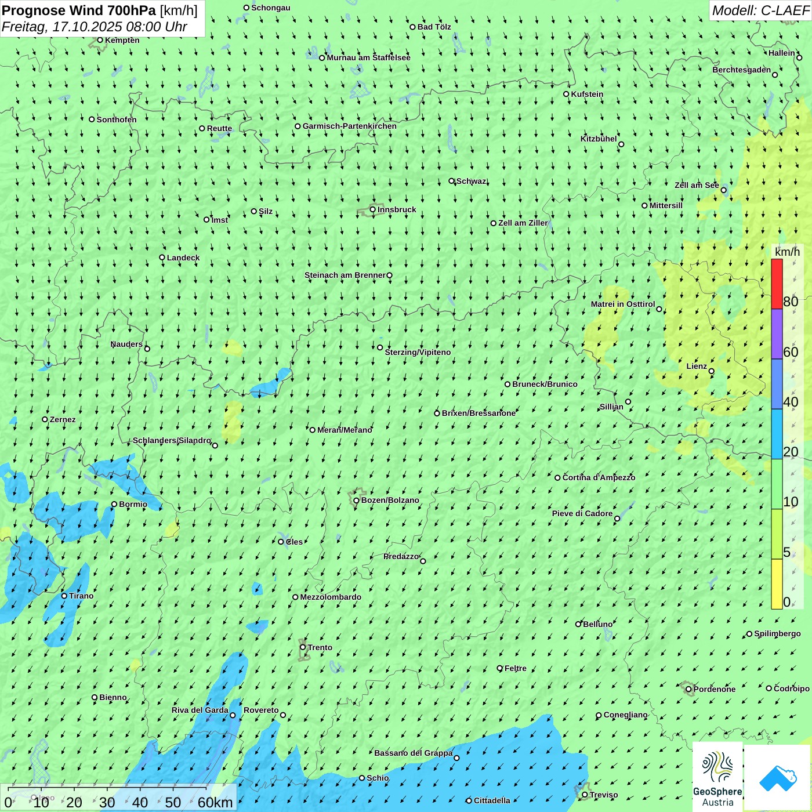The width and height of the screenshot is (812, 812).
Task: Click the blue cloud app logo
Action: pos(778,778)
